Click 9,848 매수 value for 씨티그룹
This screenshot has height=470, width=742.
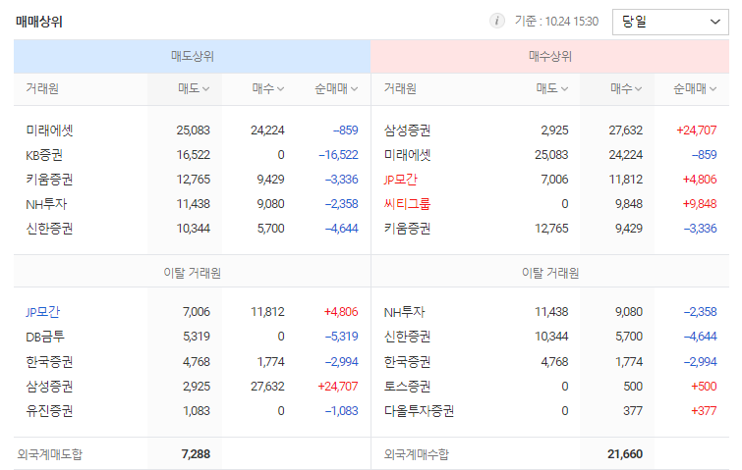[x=629, y=204]
